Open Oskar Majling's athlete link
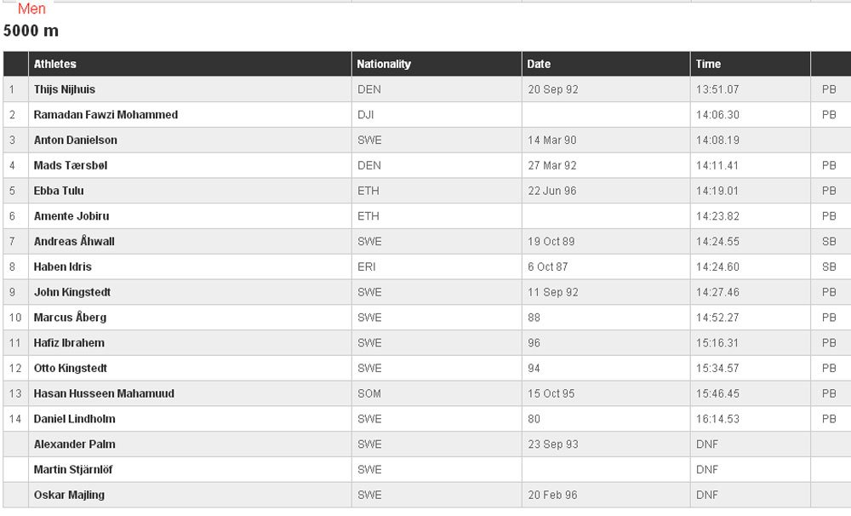Viewport: 851px width, 516px height. [x=69, y=495]
